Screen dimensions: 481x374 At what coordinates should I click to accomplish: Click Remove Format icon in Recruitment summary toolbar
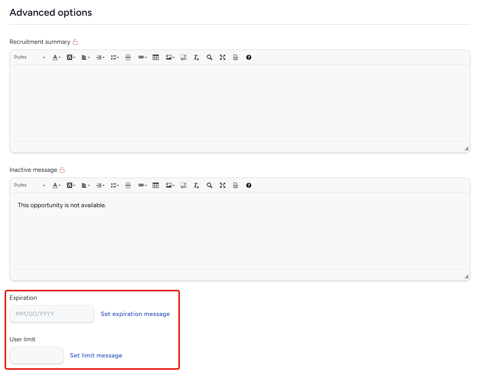coord(196,57)
